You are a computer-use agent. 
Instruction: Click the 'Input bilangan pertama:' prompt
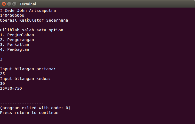(x=28, y=69)
